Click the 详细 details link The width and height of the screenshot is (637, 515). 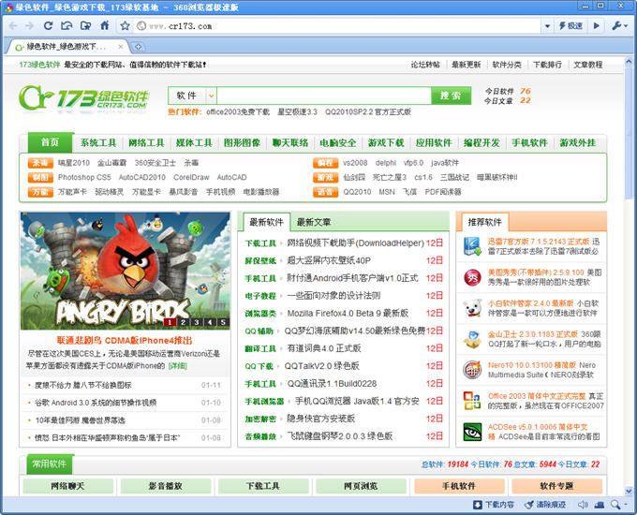pos(178,365)
